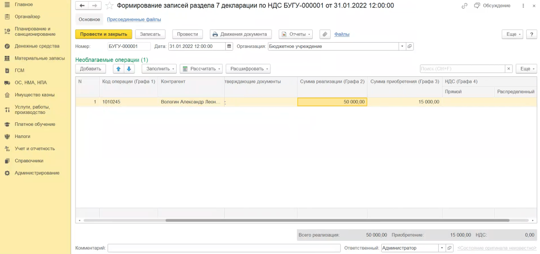Open table Еще menu
The width and height of the screenshot is (540, 254).
pos(526,69)
